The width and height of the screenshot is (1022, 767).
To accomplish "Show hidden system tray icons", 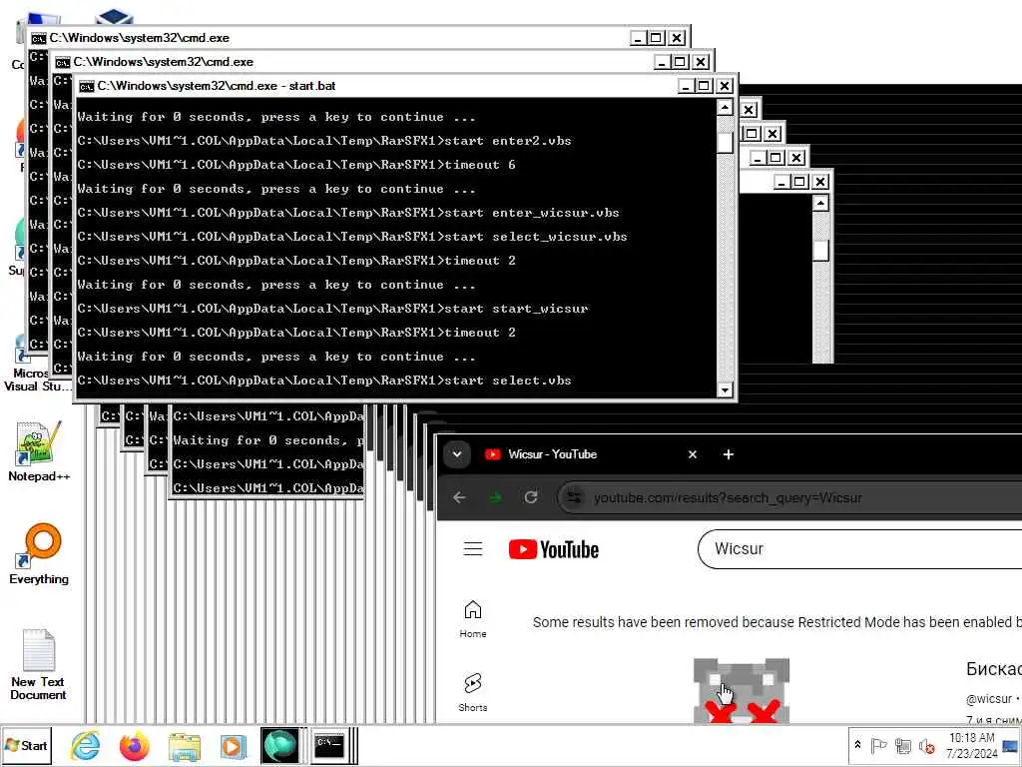I will click(857, 744).
